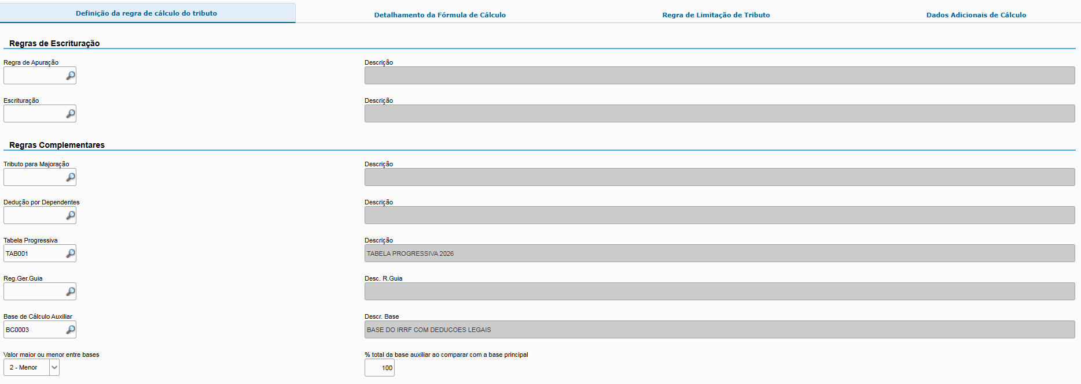Click description field for Escrituração

(x=720, y=114)
